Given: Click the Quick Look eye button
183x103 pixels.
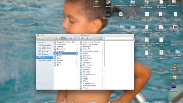Looking at the screenshot, I should tap(82, 38).
